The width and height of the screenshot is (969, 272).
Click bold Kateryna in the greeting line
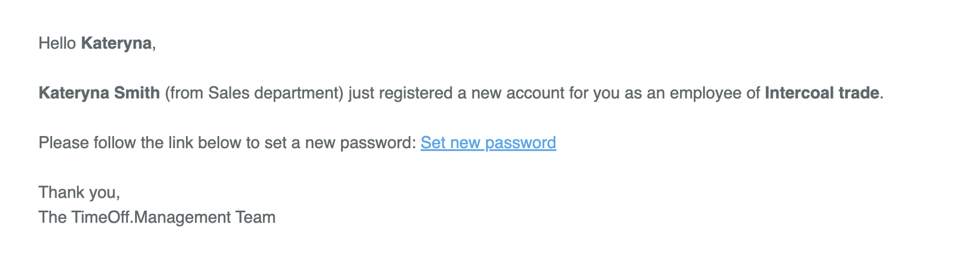(x=116, y=44)
